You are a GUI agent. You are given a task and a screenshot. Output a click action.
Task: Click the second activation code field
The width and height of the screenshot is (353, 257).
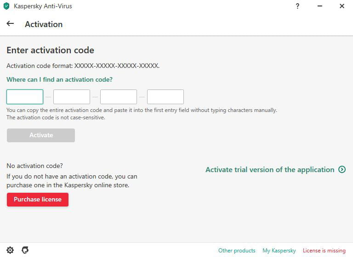(x=72, y=97)
